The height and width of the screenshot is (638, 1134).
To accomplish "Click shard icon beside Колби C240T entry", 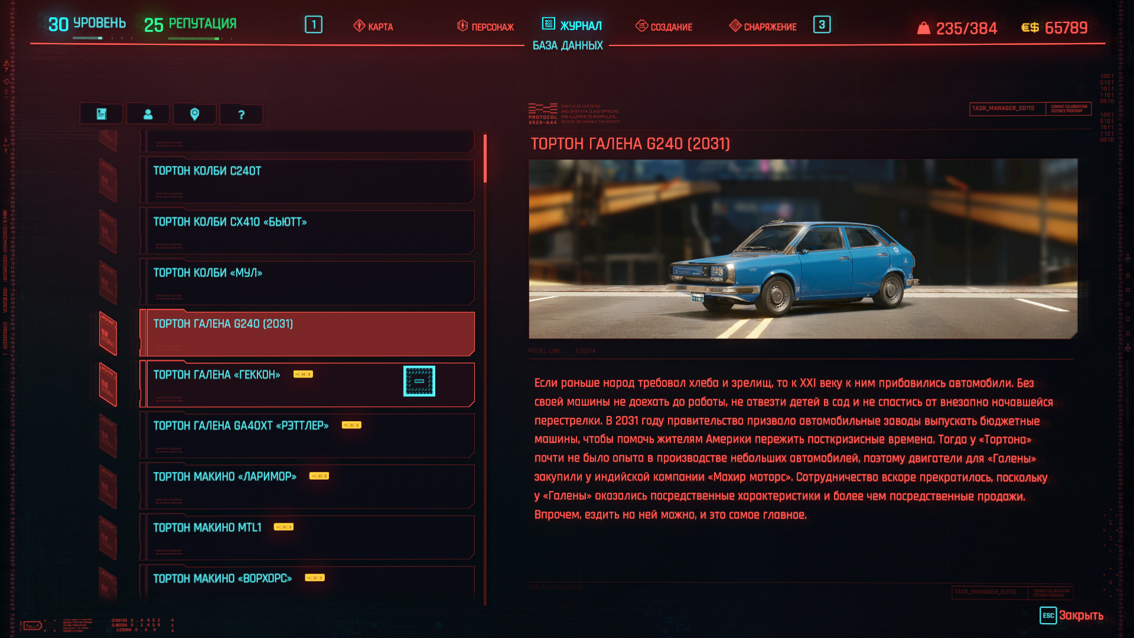I will [108, 181].
